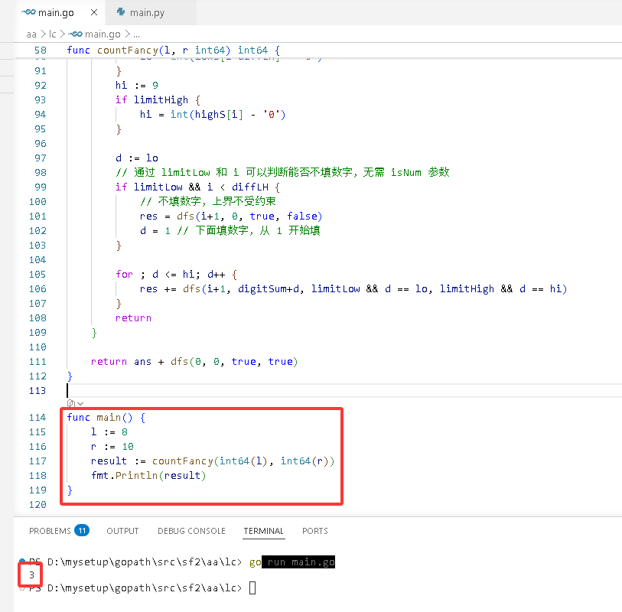Click terminal output value 3
Image resolution: width=622 pixels, height=612 pixels.
coord(31,575)
